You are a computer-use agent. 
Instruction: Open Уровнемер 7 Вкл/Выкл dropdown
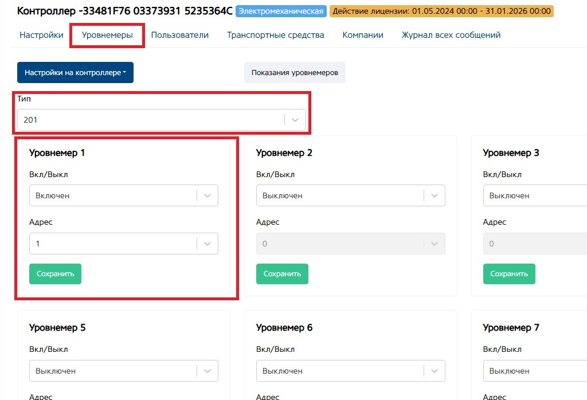(x=535, y=371)
